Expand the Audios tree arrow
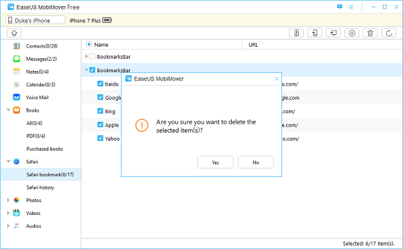Screen dimensions: 403x249 click(x=8, y=226)
